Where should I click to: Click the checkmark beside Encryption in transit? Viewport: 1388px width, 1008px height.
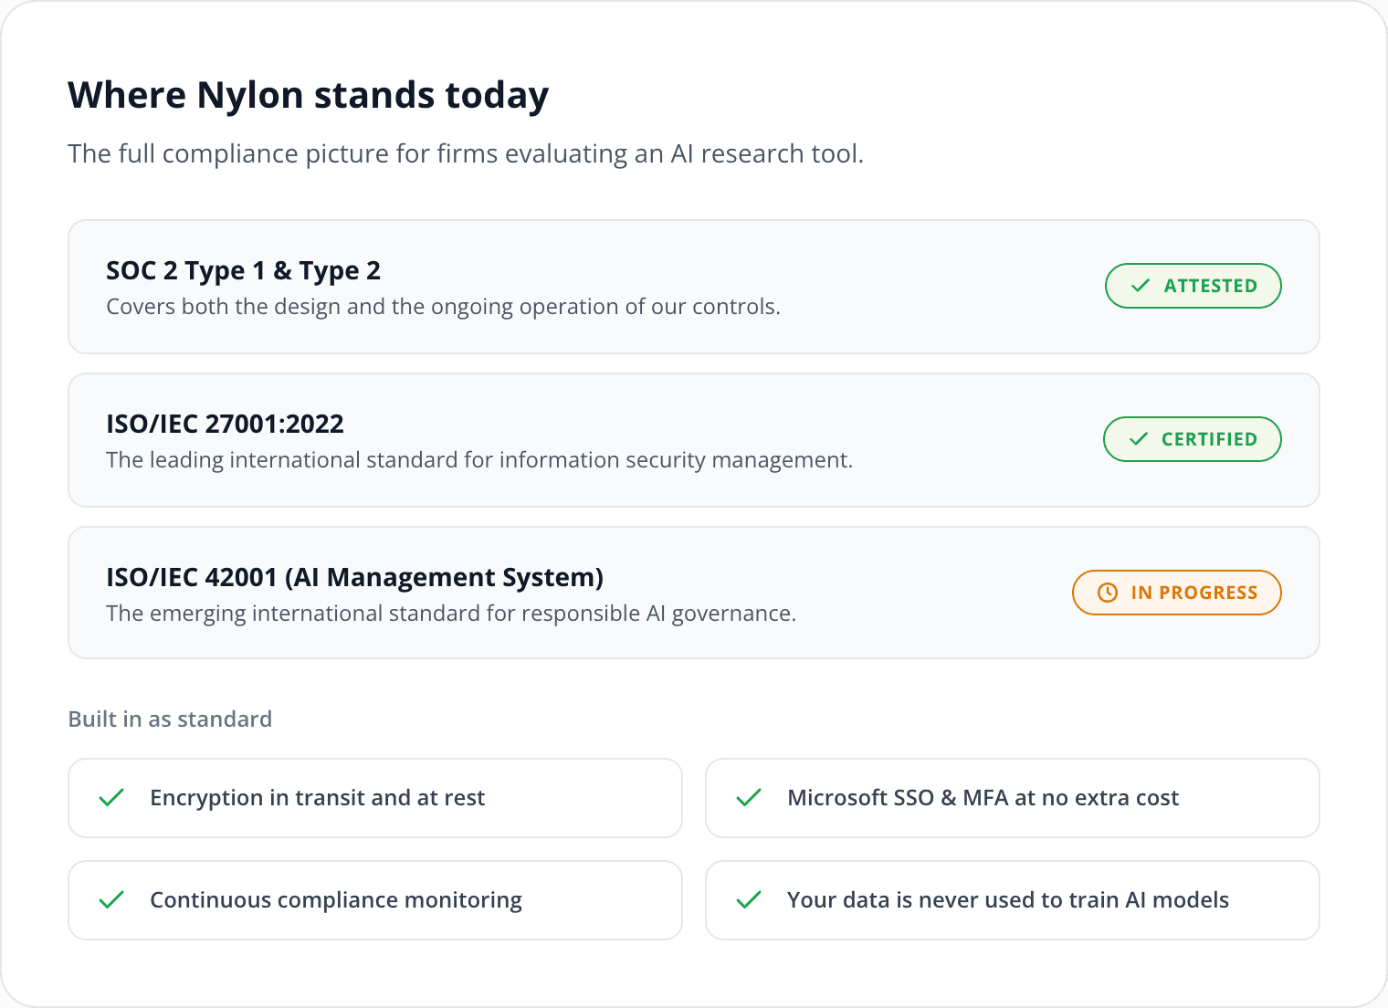point(111,798)
